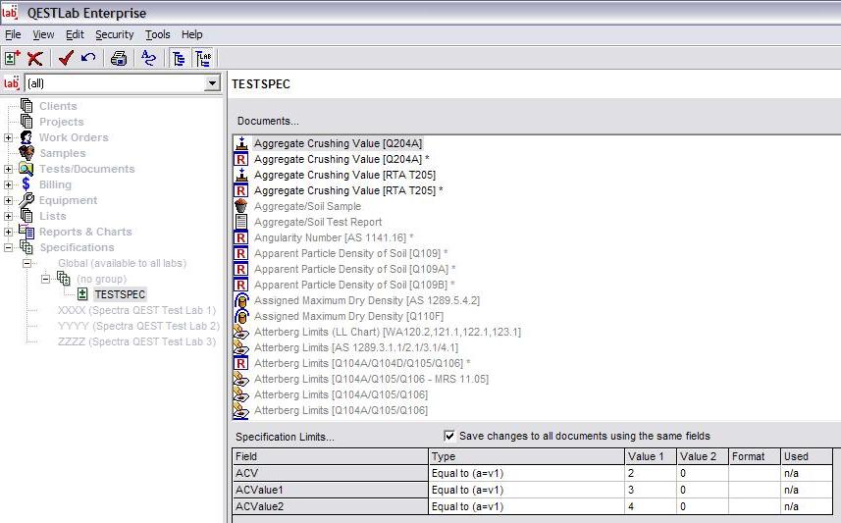Open the Security menu
The image size is (841, 523).
(x=114, y=34)
